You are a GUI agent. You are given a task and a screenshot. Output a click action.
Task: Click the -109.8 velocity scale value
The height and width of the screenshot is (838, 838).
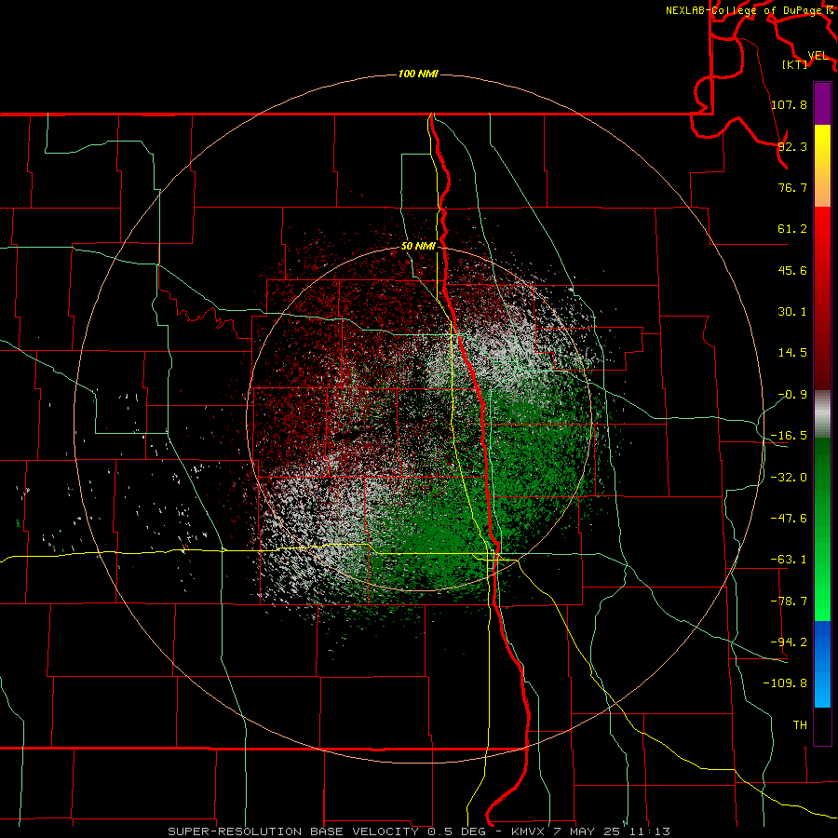(785, 683)
